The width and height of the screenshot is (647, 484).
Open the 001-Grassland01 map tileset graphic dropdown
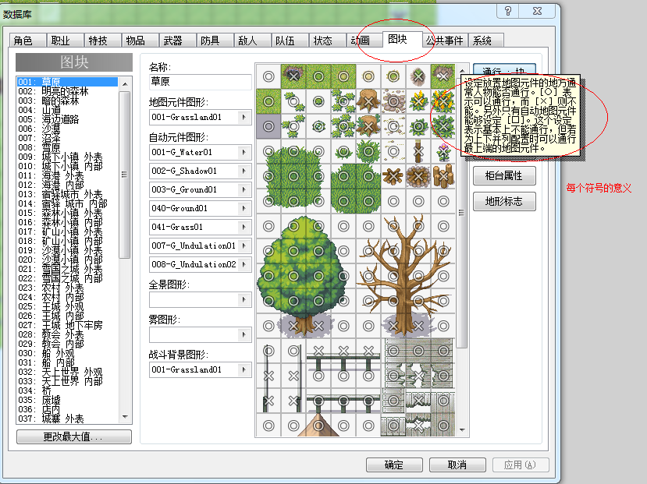(244, 118)
